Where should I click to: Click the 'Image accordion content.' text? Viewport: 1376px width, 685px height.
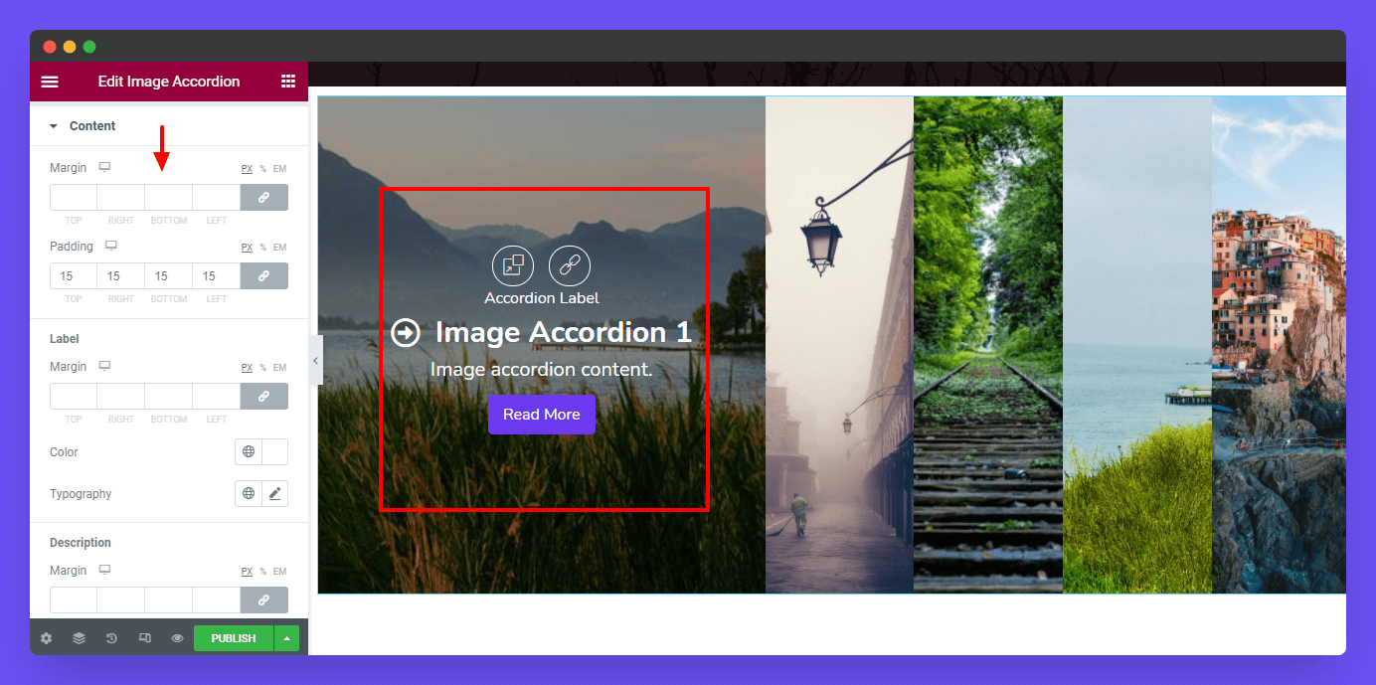(542, 370)
